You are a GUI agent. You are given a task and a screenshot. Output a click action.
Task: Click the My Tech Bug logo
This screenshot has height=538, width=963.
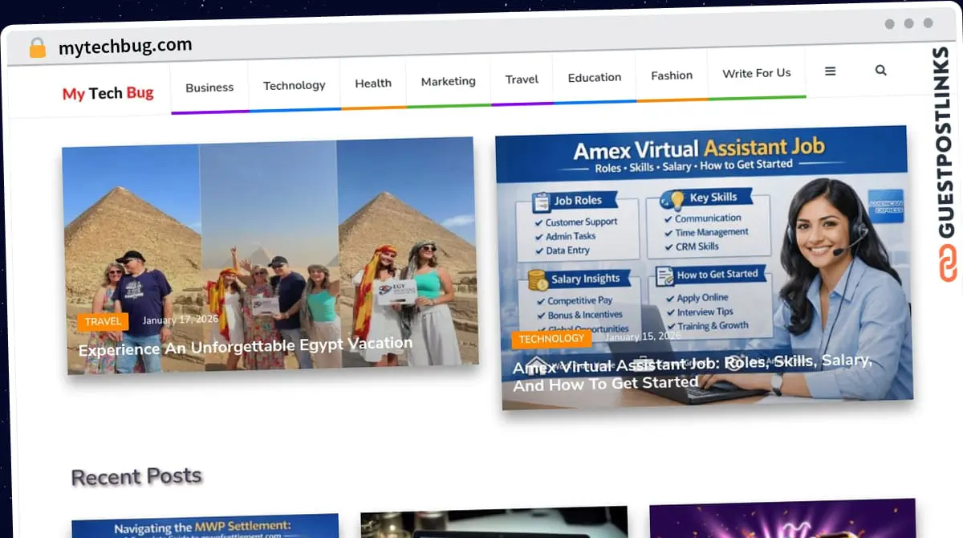(x=108, y=93)
